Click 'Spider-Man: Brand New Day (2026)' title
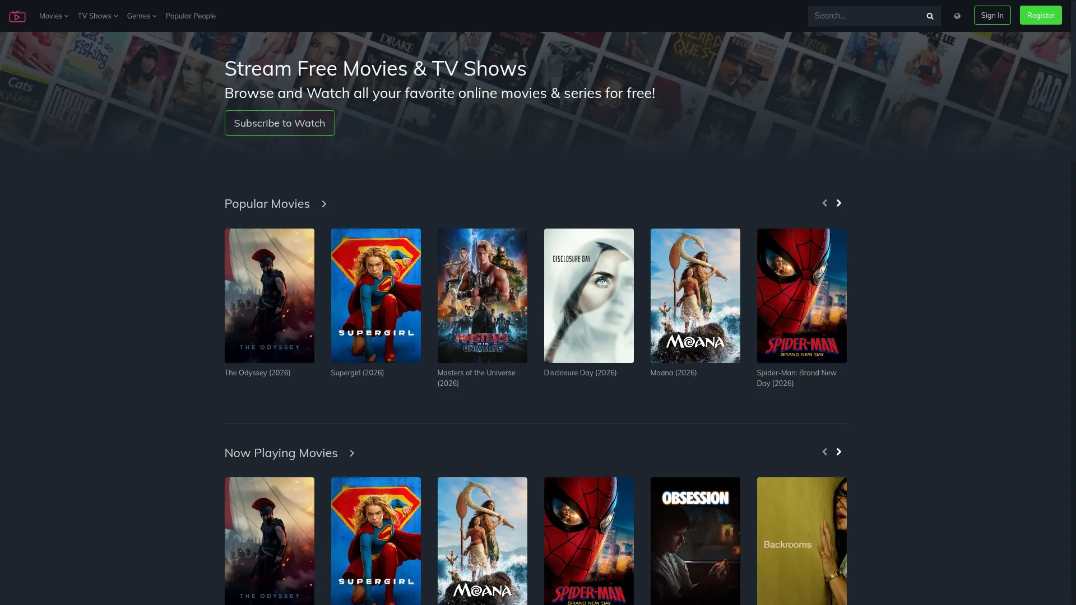This screenshot has width=1076, height=605. click(796, 378)
